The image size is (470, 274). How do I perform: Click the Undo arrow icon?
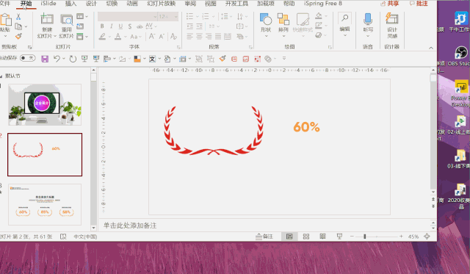57,59
